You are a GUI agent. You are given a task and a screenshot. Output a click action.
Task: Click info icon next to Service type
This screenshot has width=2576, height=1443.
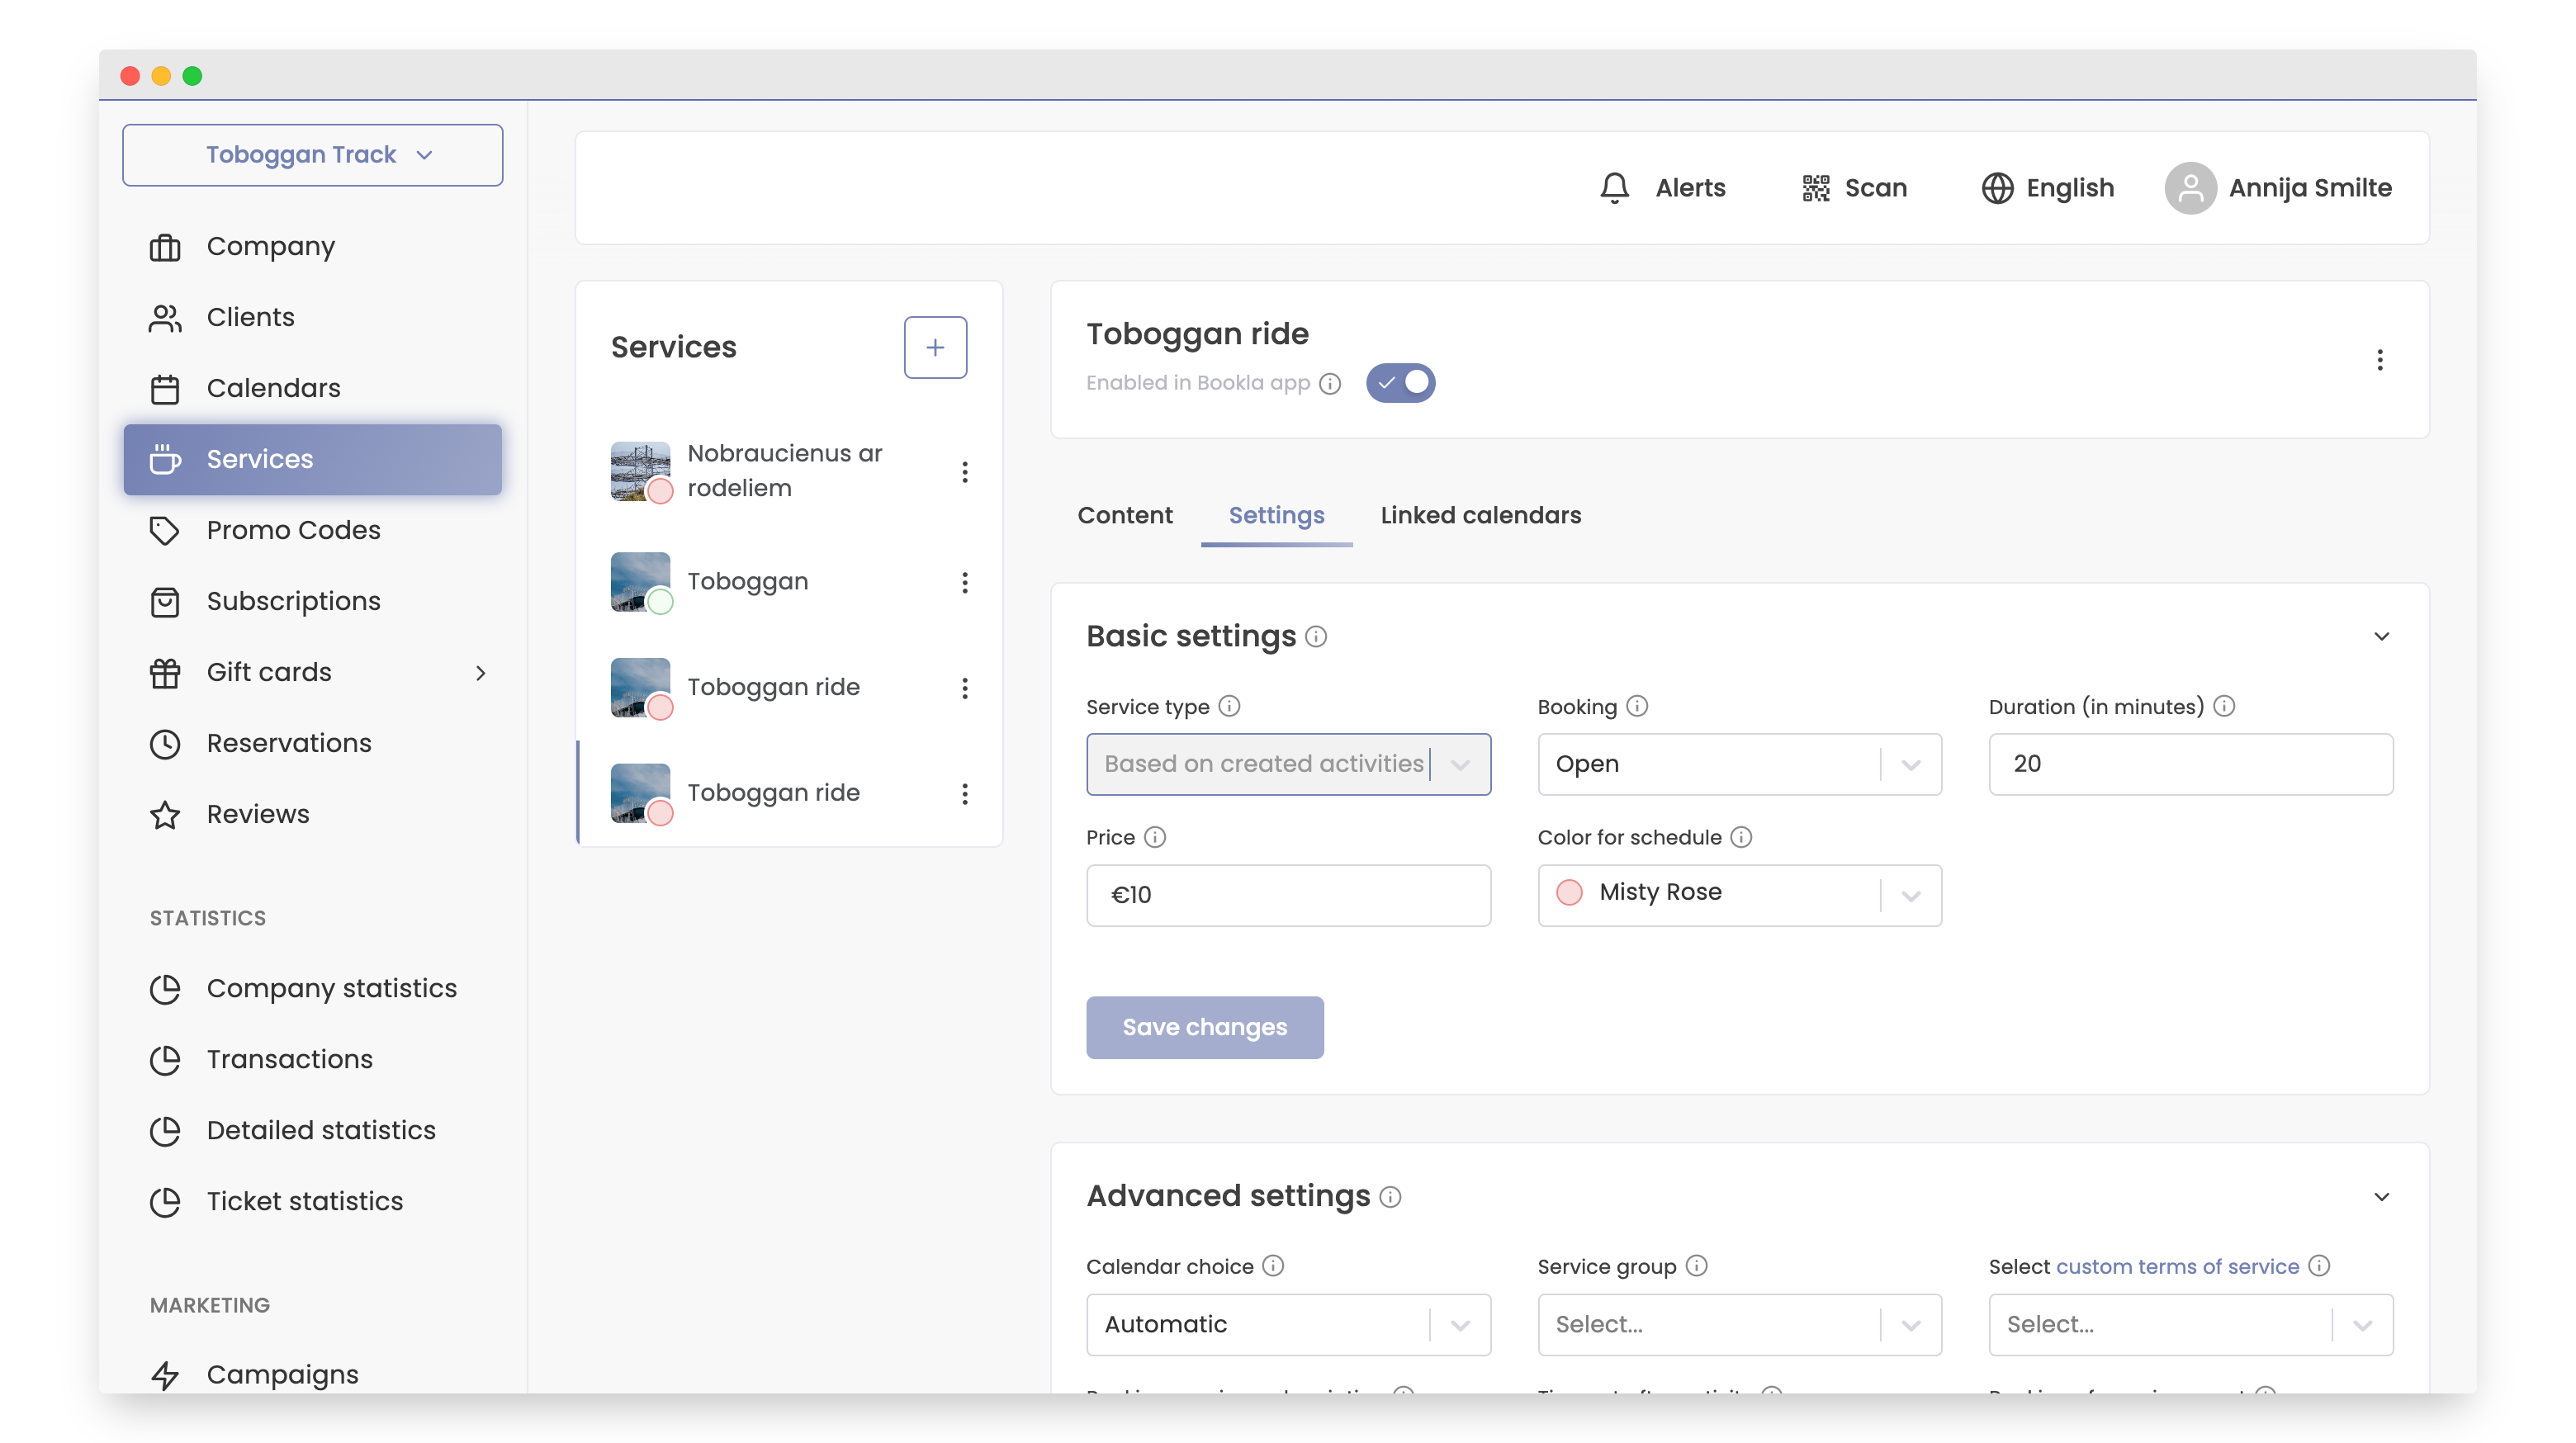(1229, 706)
